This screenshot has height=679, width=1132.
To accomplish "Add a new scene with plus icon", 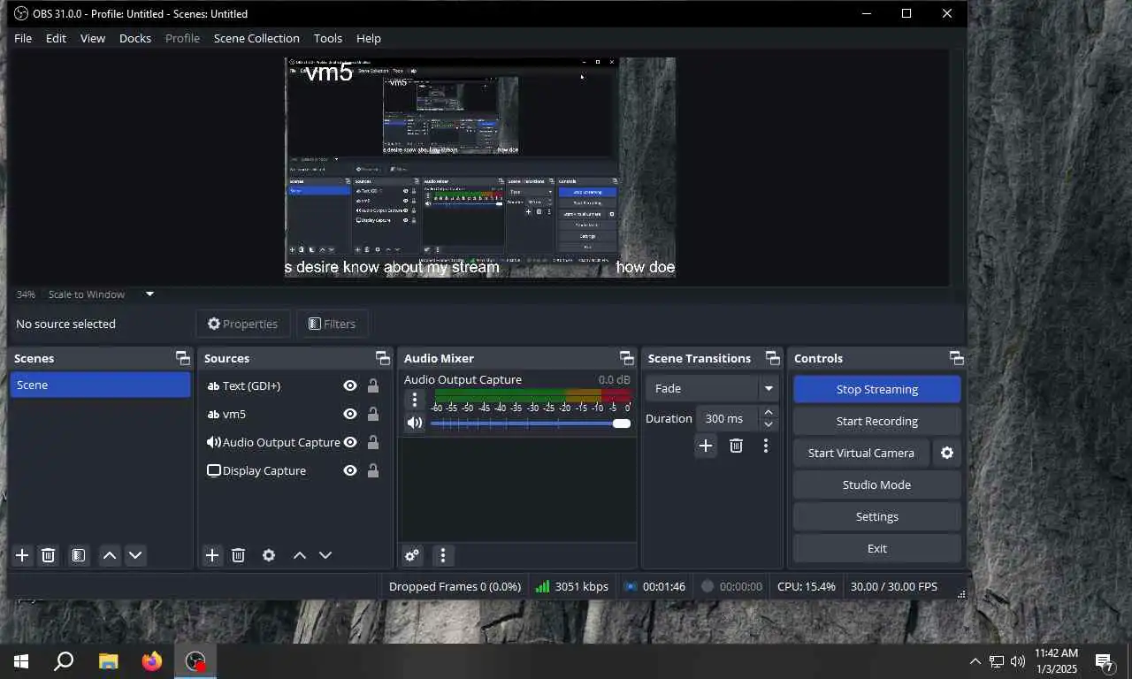I will (x=22, y=555).
